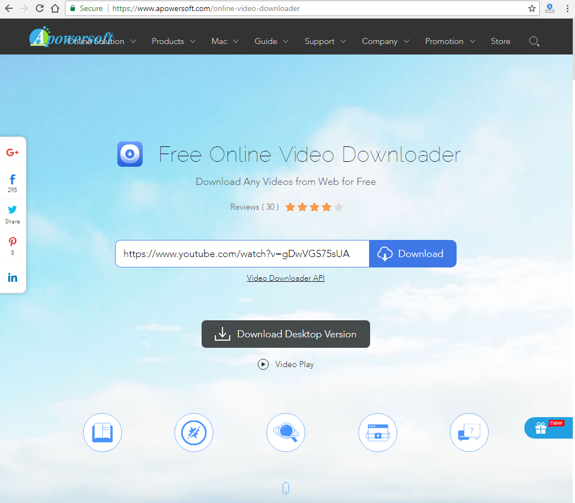Click the chat bubbles feature icon
Screen dimensions: 575x503
469,433
